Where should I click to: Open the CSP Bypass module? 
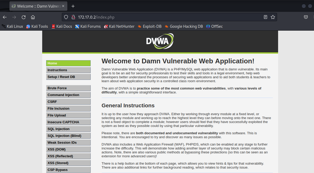(68, 170)
